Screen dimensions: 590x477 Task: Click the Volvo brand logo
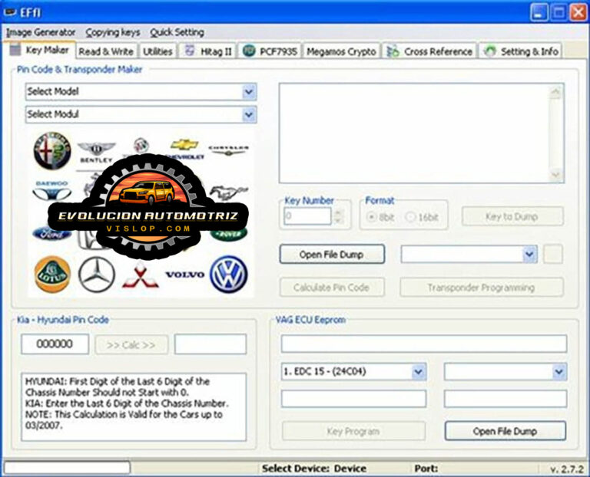tap(184, 275)
